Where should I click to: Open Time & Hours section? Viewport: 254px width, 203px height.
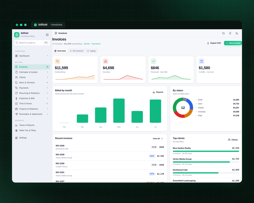point(32,103)
